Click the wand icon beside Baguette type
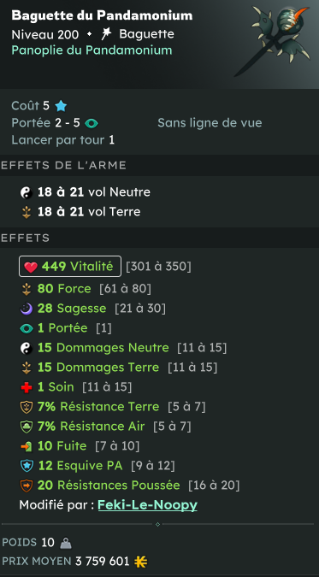This screenshot has height=577, width=319. pyautogui.click(x=106, y=34)
